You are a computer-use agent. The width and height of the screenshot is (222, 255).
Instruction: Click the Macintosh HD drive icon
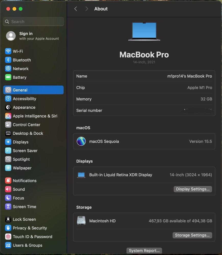(x=81, y=221)
